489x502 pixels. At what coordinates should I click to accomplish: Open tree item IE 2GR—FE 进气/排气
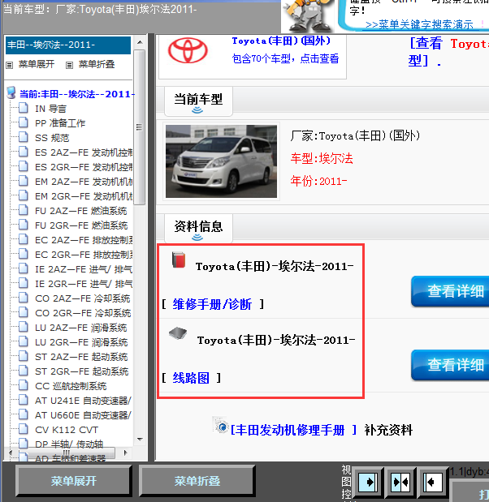coord(84,284)
